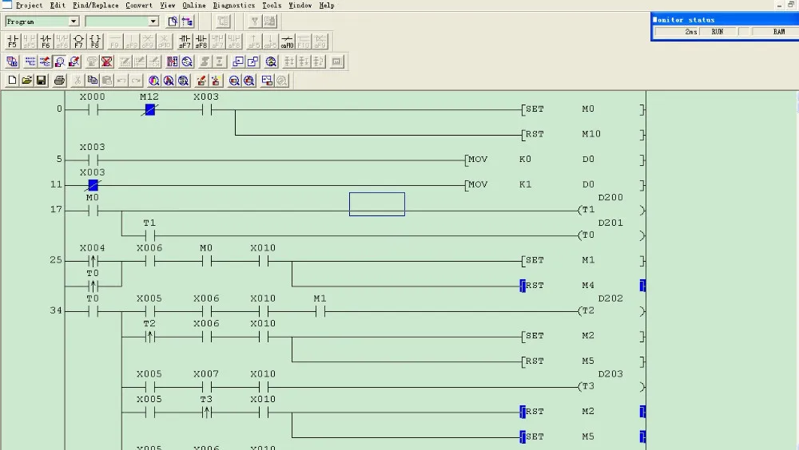The image size is (799, 450).
Task: Open the Find/Replace menu
Action: pyautogui.click(x=95, y=5)
